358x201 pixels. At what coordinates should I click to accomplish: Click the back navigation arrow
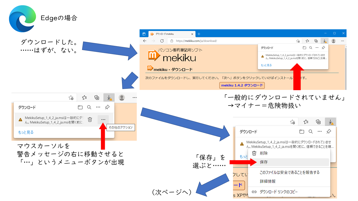tap(145, 41)
